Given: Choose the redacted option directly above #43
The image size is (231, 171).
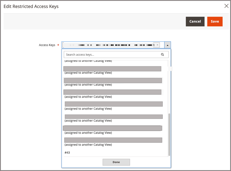Looking at the screenshot, I should pyautogui.click(x=113, y=142).
